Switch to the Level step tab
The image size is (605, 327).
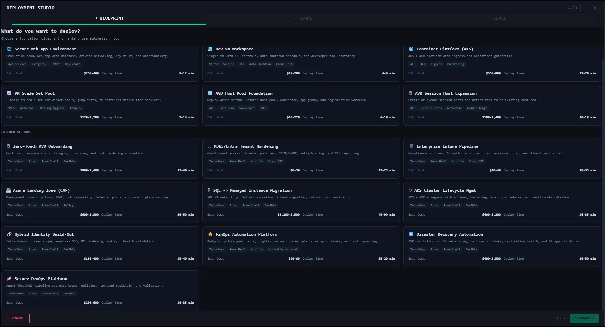click(497, 18)
